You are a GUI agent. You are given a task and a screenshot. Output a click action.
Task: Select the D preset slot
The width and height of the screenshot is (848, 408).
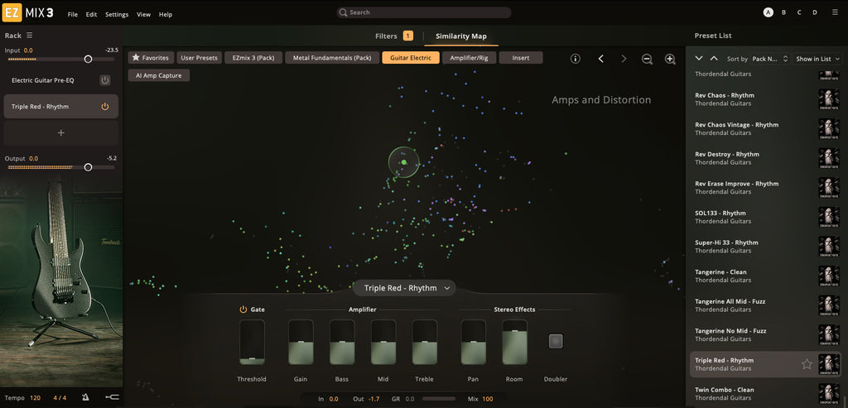coord(815,12)
